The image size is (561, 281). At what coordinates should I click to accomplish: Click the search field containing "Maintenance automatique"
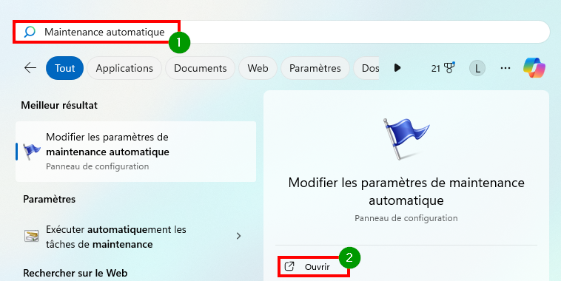281,32
